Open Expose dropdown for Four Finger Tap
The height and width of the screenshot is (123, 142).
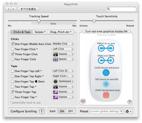[x=63, y=97]
